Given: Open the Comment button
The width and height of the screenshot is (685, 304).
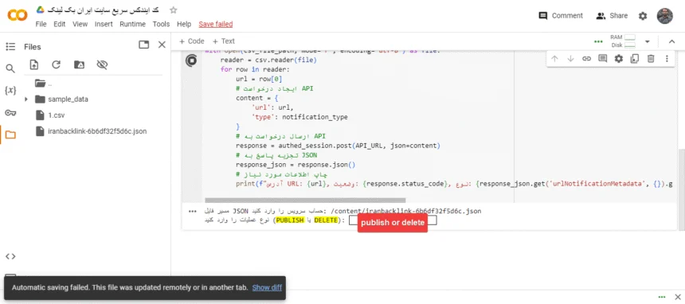Looking at the screenshot, I should 561,16.
